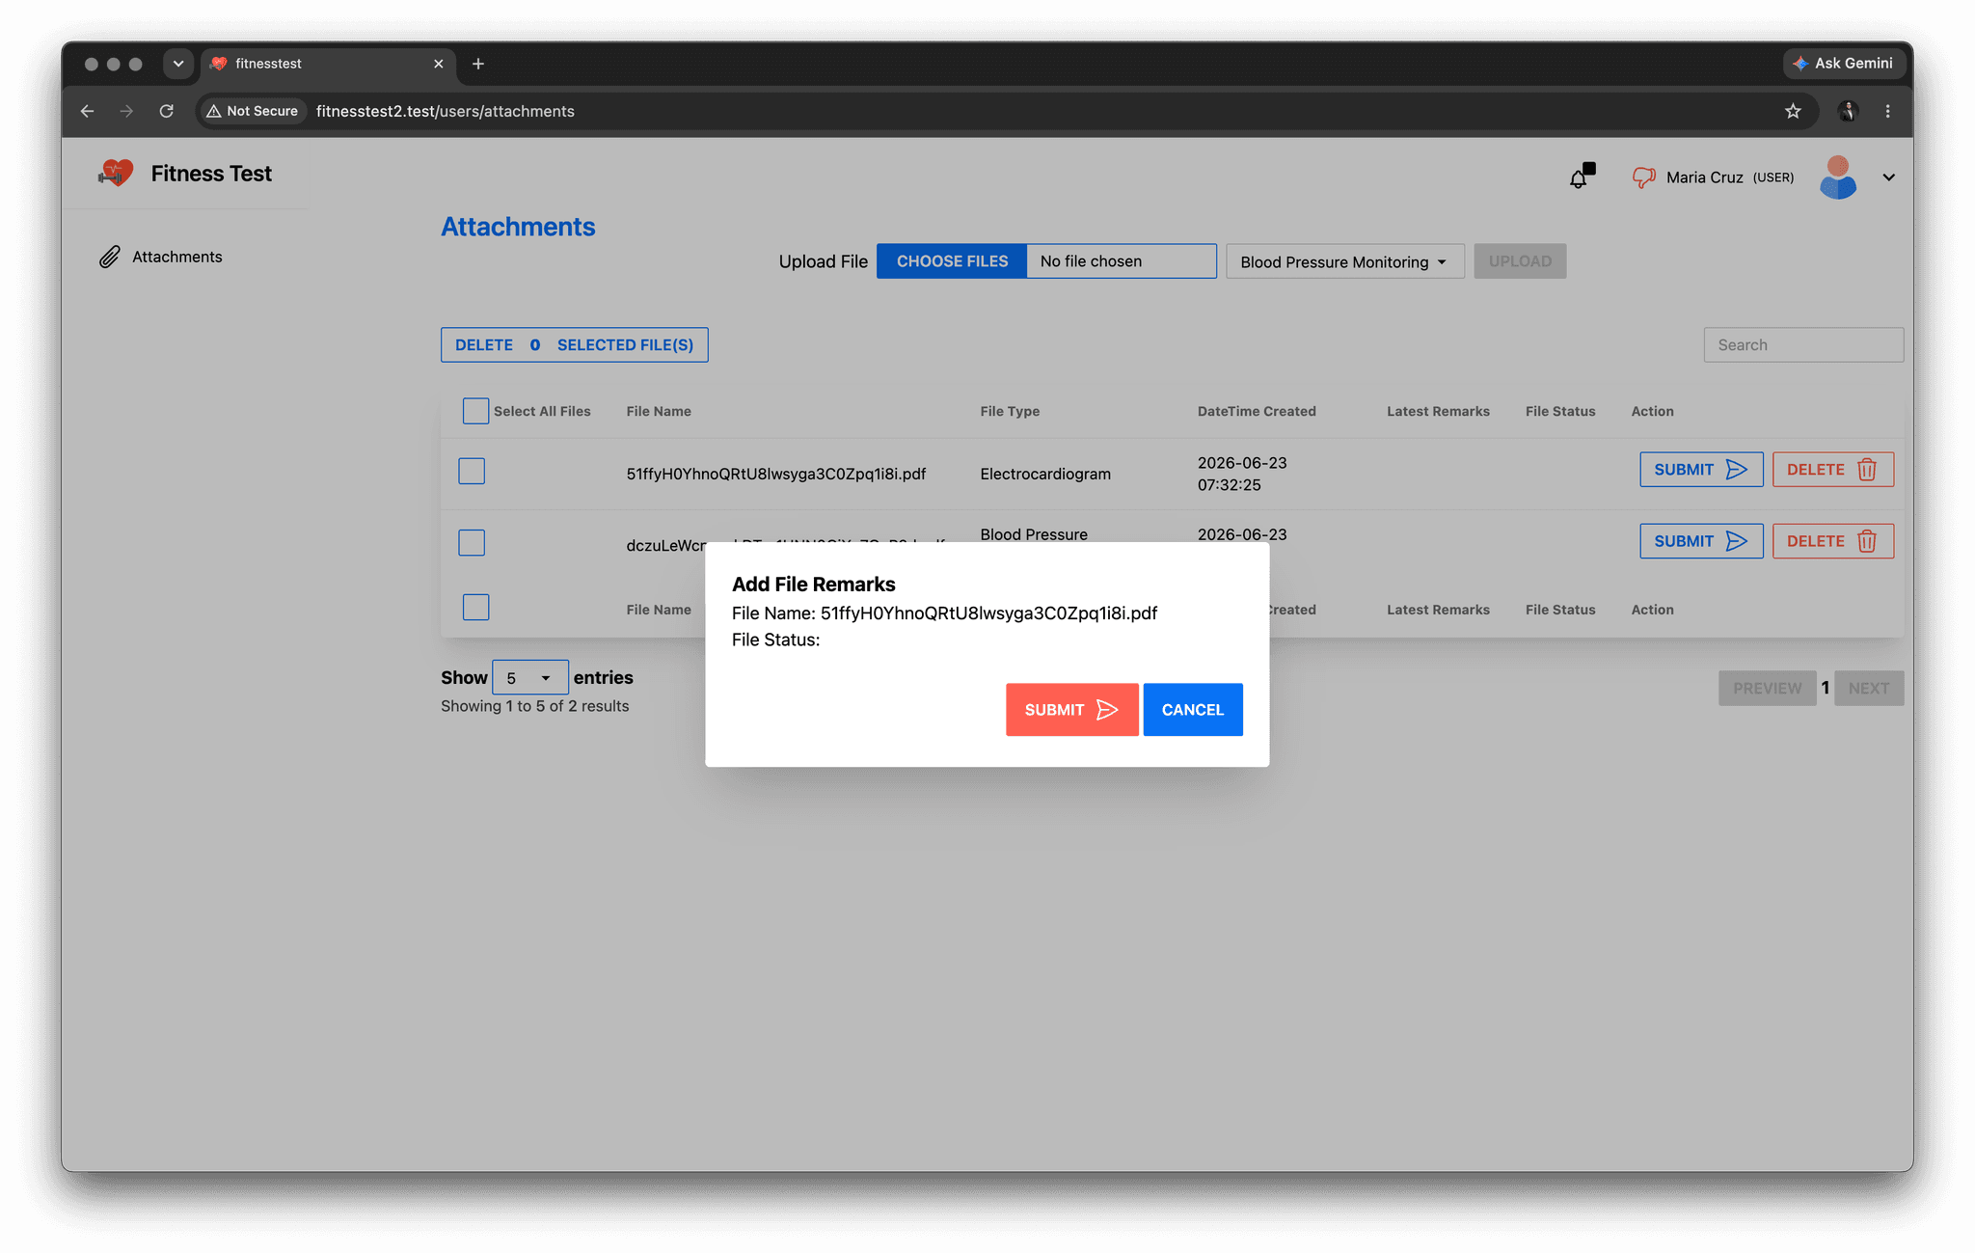
Task: Click red SUBMIT in Add File Remarks dialog
Action: coord(1071,710)
